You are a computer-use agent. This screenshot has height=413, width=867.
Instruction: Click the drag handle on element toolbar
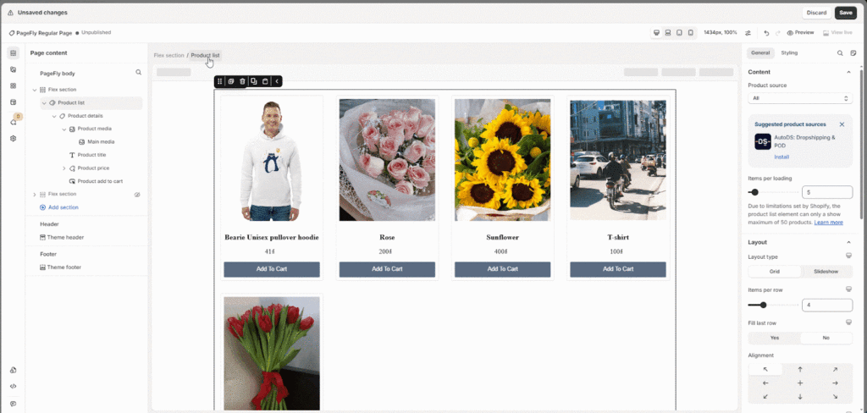coord(220,81)
